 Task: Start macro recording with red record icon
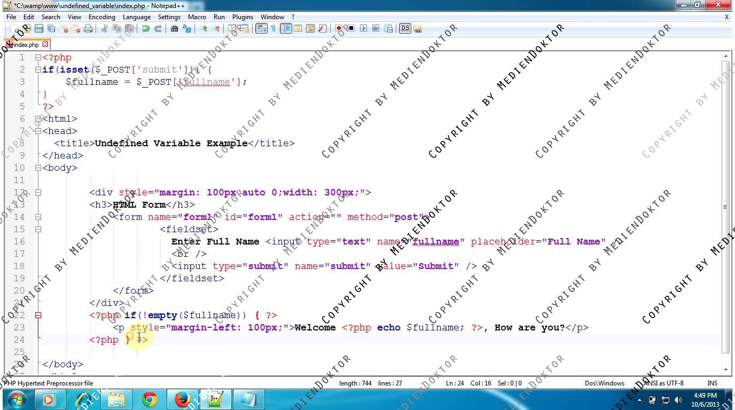pyautogui.click(x=339, y=29)
